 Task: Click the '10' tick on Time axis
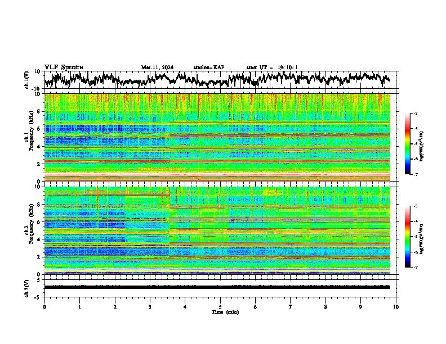396,307
